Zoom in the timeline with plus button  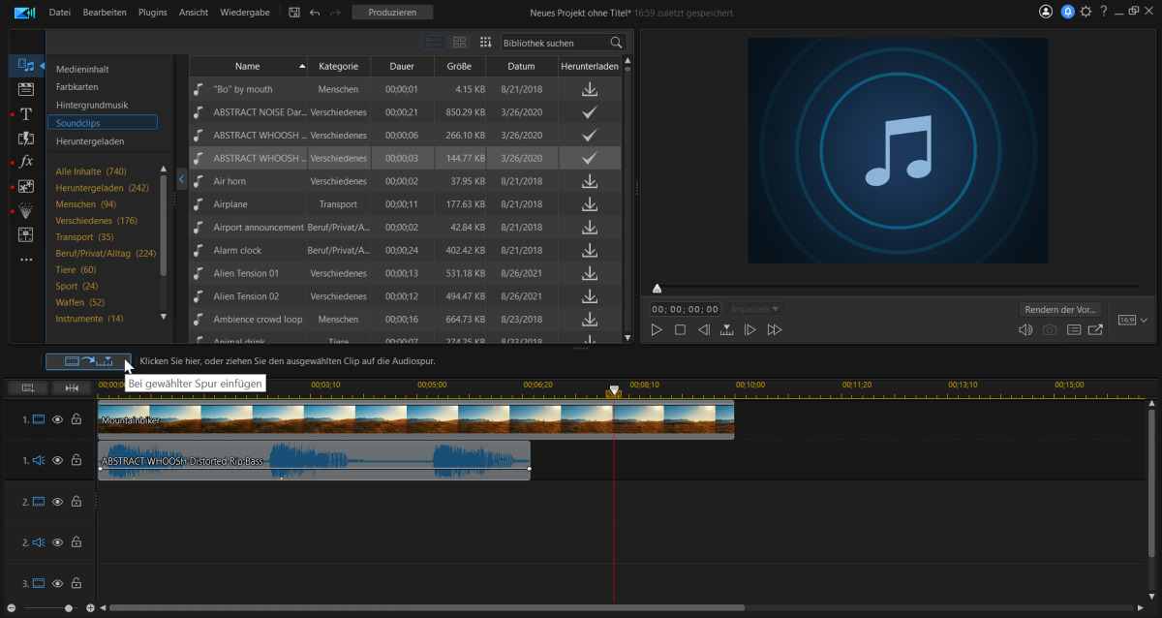coord(90,608)
